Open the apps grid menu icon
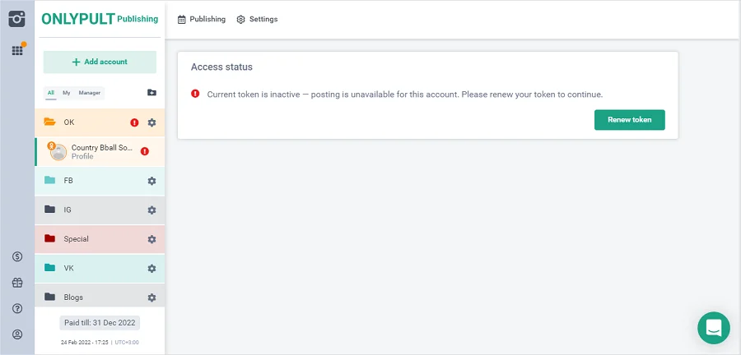The image size is (741, 355). point(16,51)
